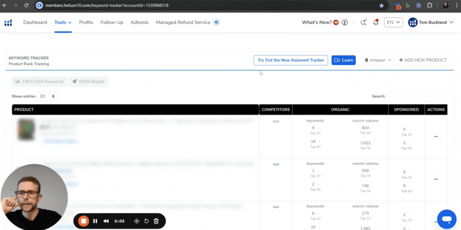Click the first product thumbnail image
The height and width of the screenshot is (230, 461).
click(x=26, y=129)
